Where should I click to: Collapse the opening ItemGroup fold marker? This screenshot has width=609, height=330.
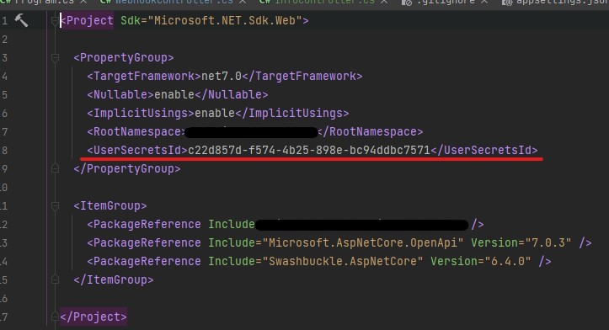[55, 205]
